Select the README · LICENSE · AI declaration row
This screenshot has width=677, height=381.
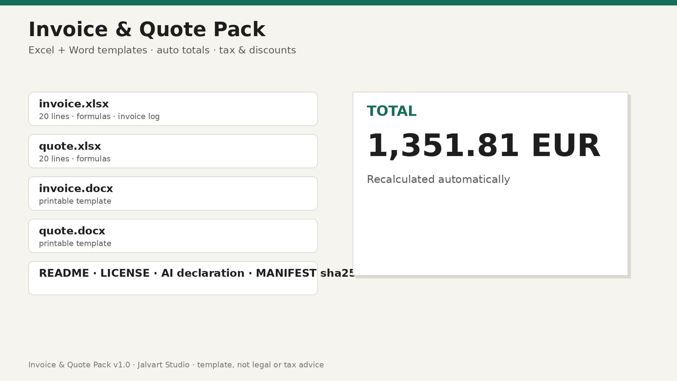(173, 278)
